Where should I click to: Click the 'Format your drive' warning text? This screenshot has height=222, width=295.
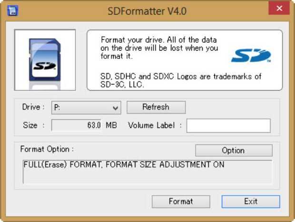click(x=159, y=48)
